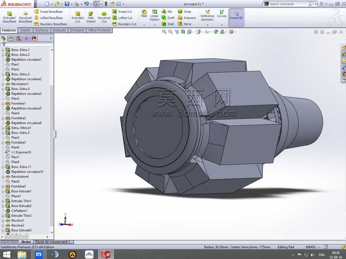Switch to the Sketch tab
This screenshot has width=346, height=259.
coord(25,30)
